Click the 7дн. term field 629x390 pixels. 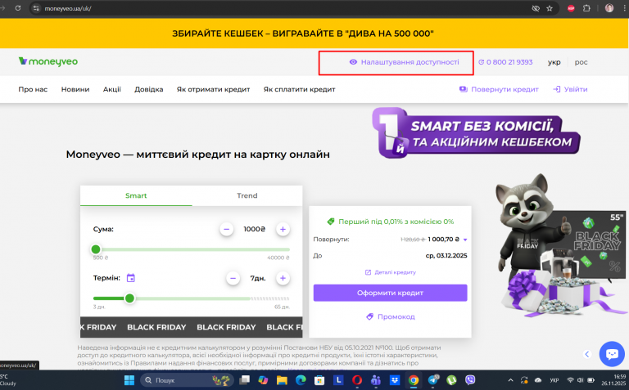pos(258,278)
